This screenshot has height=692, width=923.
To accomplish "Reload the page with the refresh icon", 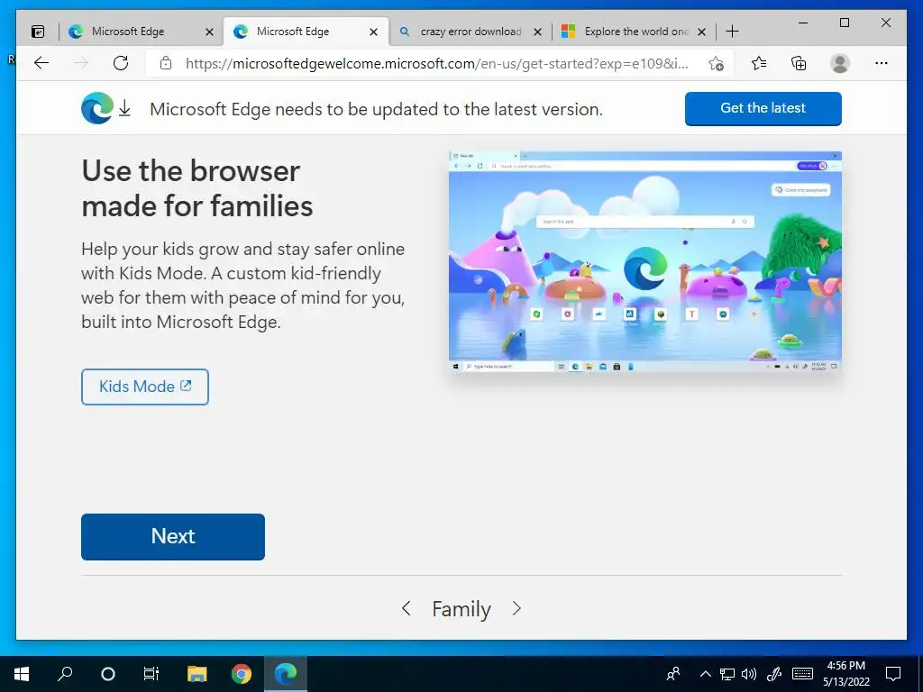I will tap(121, 63).
